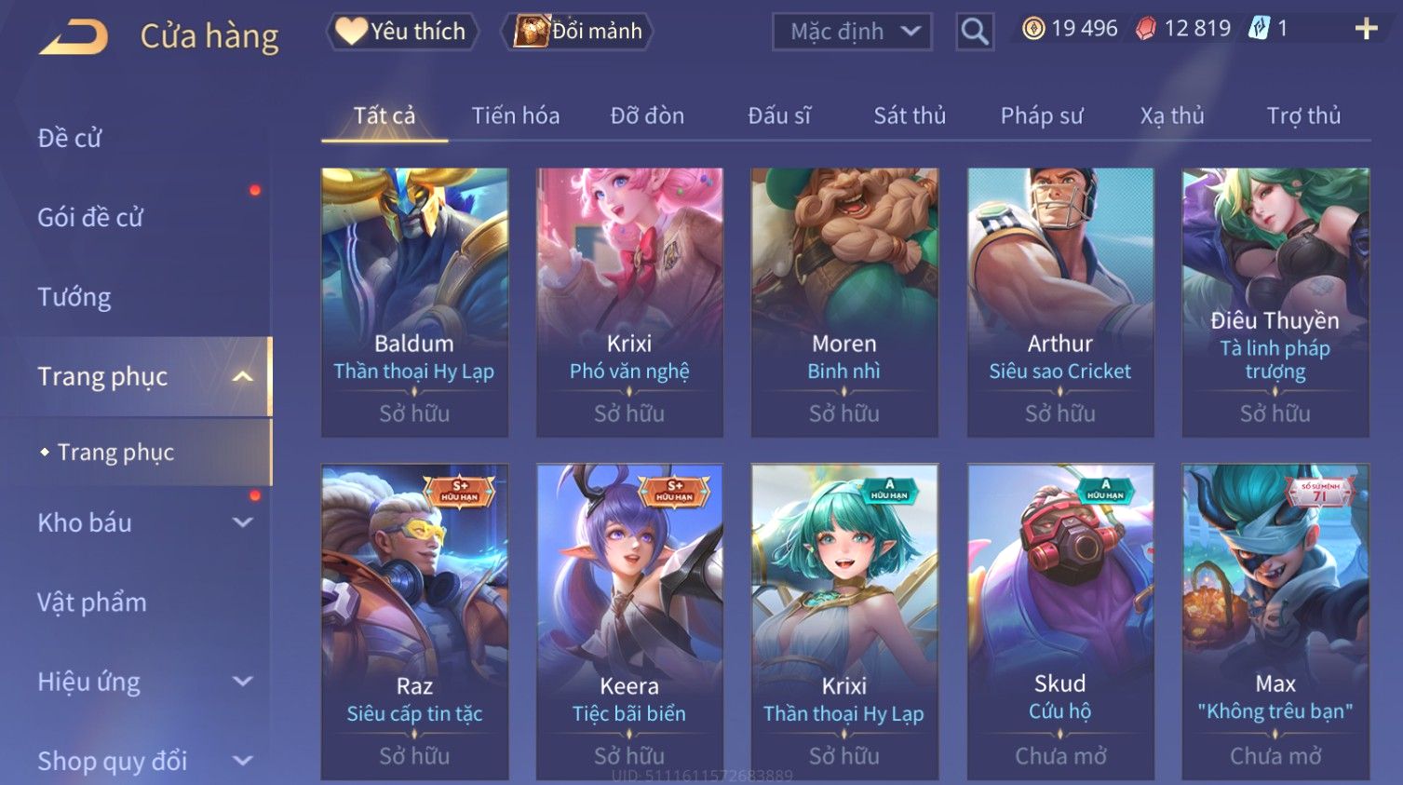Switch to the Sát thủ tab
This screenshot has width=1403, height=785.
tap(910, 115)
